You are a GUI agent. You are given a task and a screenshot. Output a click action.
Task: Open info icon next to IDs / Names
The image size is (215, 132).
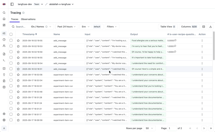tap(46, 27)
